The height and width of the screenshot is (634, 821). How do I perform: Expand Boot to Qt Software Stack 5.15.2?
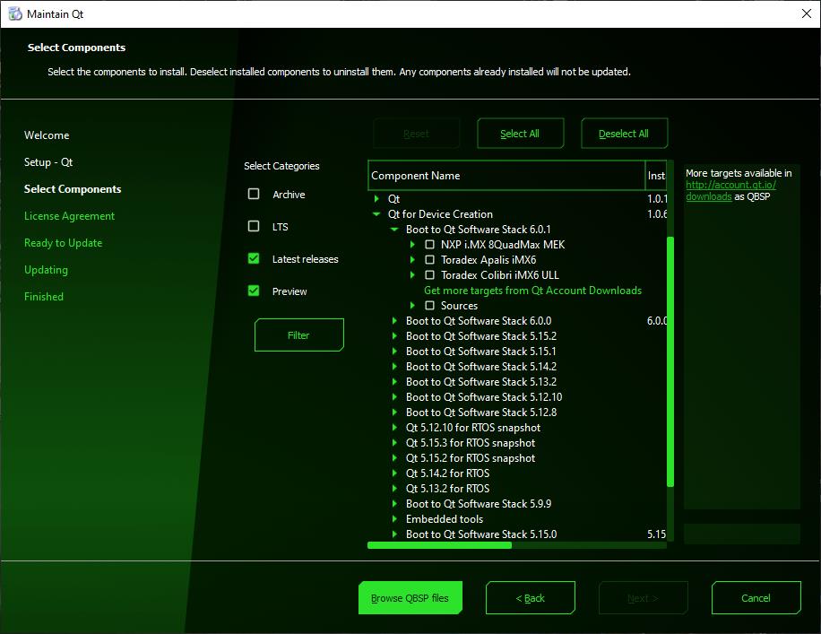coord(395,336)
